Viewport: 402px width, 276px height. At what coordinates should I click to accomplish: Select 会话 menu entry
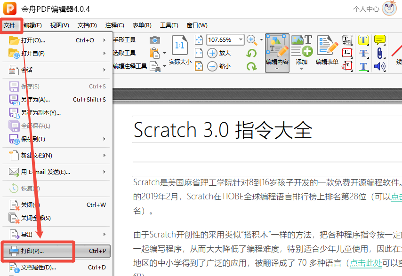[56, 70]
